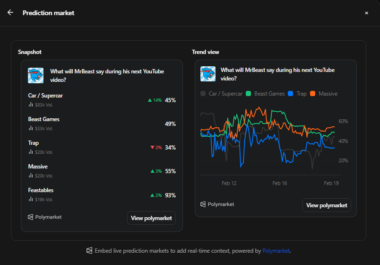Screen dimensions: 380x265
Task: Click the Feb 16 chart date marker
Action: (279, 183)
